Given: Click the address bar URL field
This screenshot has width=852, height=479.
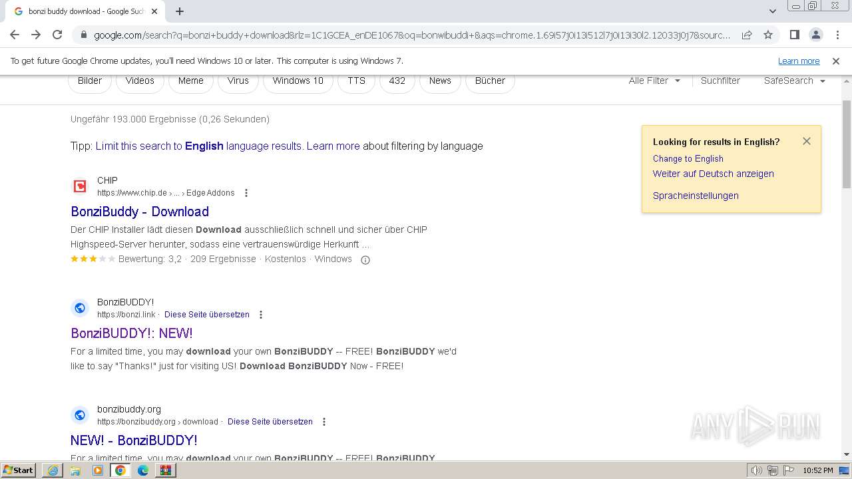Looking at the screenshot, I should 411,35.
